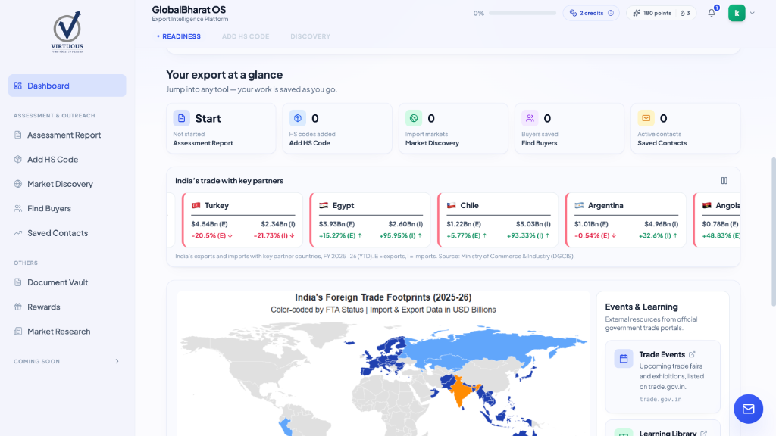Click India highlighted orange on the map
Screen dimensions: 776x436
[x=462, y=390]
